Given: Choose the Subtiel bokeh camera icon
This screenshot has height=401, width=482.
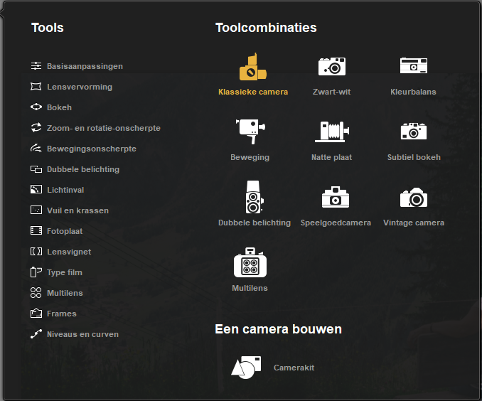Looking at the screenshot, I should click(414, 132).
